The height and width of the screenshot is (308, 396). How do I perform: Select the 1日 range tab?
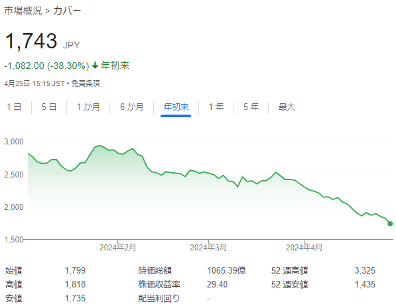[14, 107]
